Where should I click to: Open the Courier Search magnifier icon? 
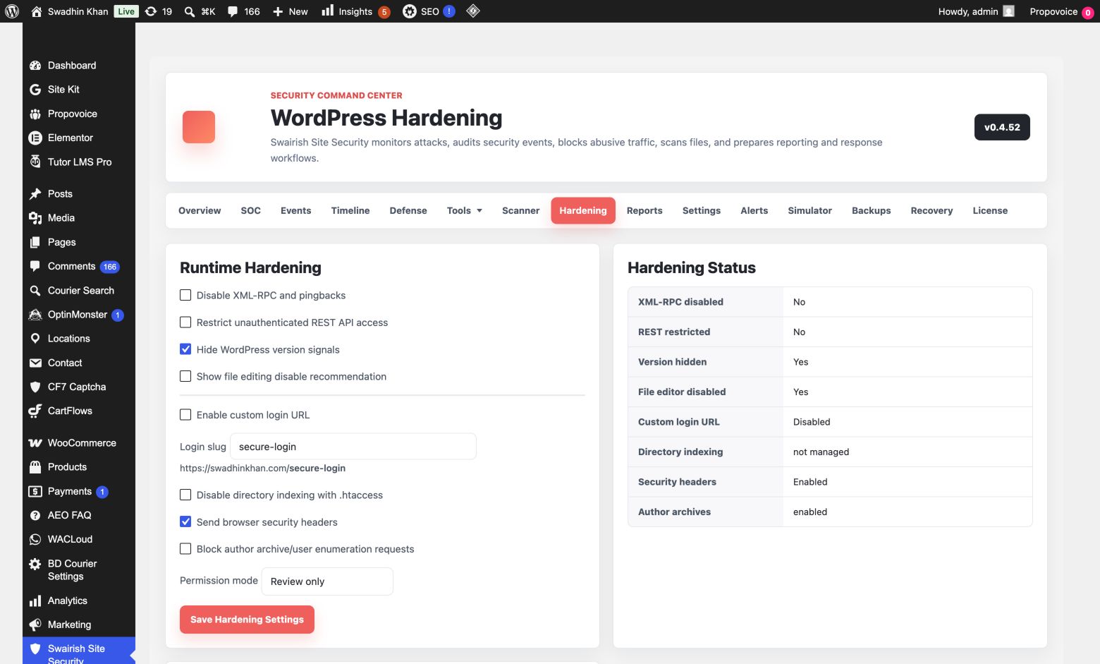tap(35, 291)
